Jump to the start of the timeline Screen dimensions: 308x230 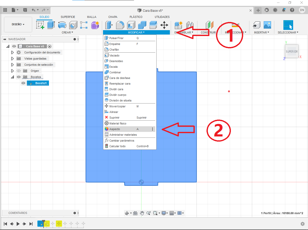[5, 224]
